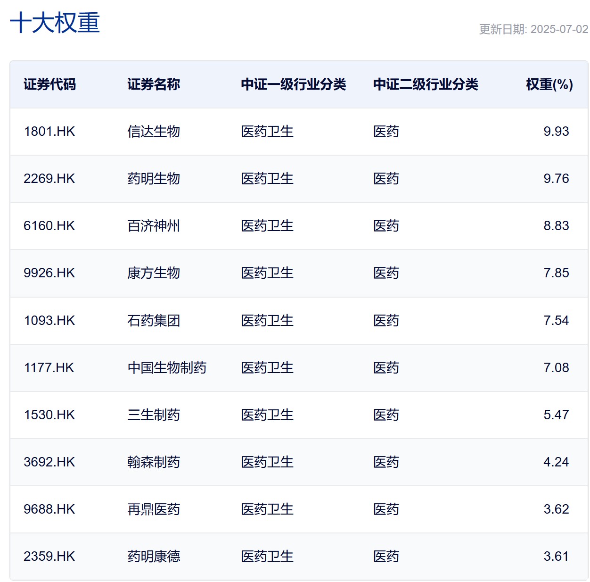Click the 十大权重 heading
590x582 pixels.
(55, 23)
